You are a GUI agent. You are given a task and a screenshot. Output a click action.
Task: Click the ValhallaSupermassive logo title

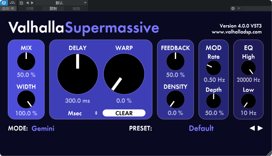click(x=84, y=28)
